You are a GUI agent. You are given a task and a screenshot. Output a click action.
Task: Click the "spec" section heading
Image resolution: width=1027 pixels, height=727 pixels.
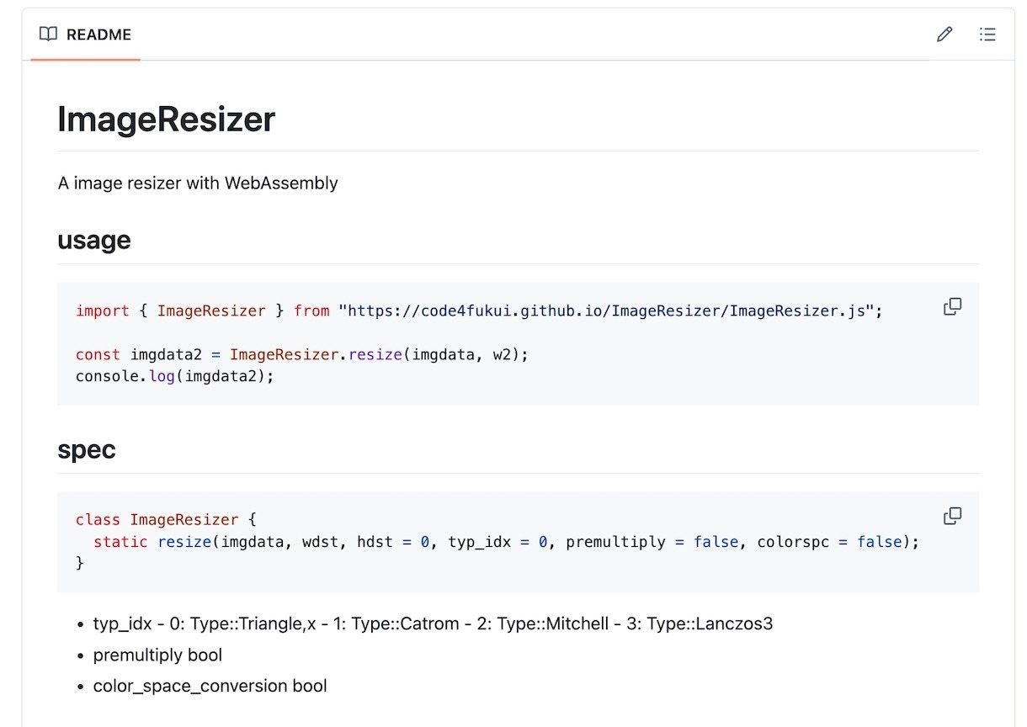point(87,450)
